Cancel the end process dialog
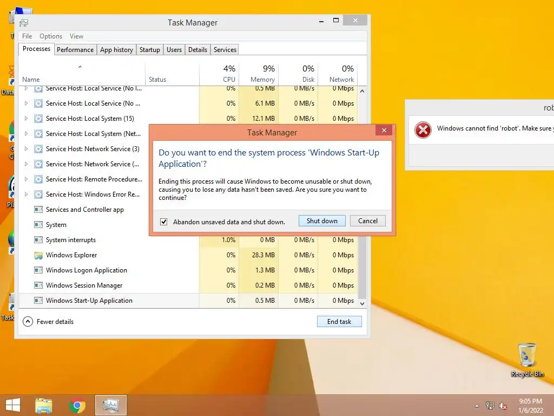 point(367,221)
